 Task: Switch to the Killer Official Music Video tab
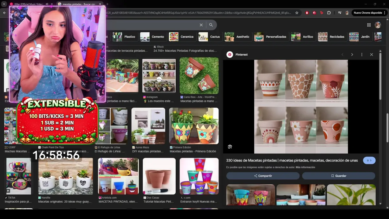click(29, 4)
